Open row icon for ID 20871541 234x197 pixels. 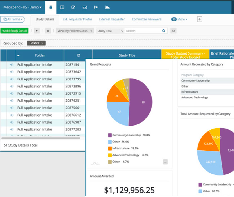tap(12, 65)
